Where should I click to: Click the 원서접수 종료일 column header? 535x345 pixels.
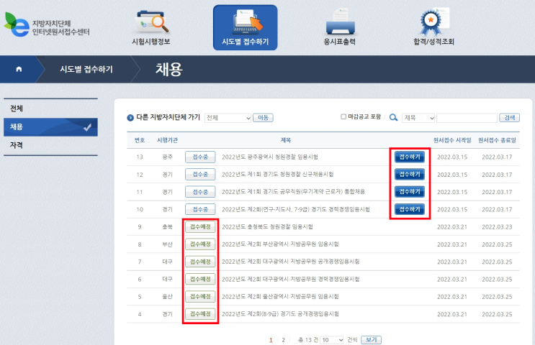point(497,140)
